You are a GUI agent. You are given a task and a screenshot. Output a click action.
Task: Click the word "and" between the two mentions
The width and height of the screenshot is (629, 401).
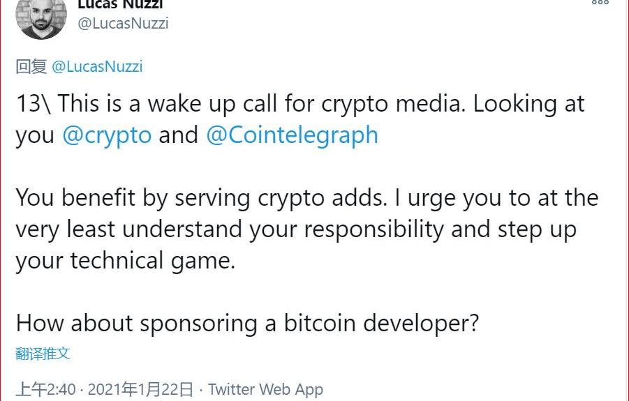179,135
